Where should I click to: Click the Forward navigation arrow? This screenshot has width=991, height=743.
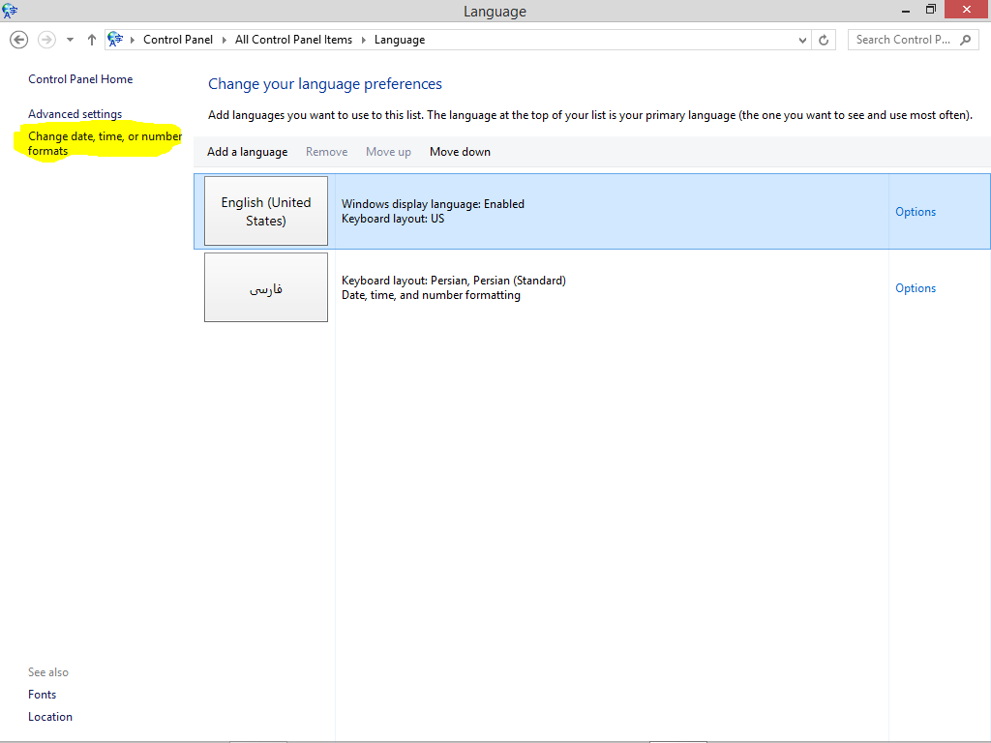click(x=46, y=40)
